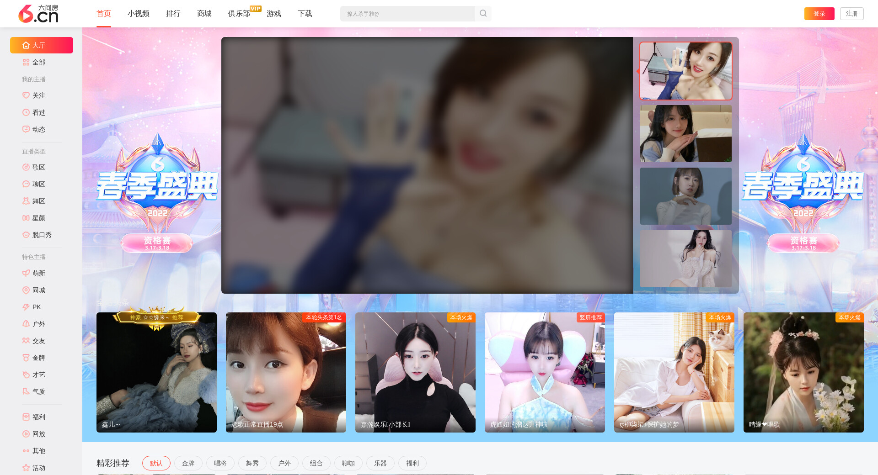Open the 商城 navigation tab

[204, 14]
